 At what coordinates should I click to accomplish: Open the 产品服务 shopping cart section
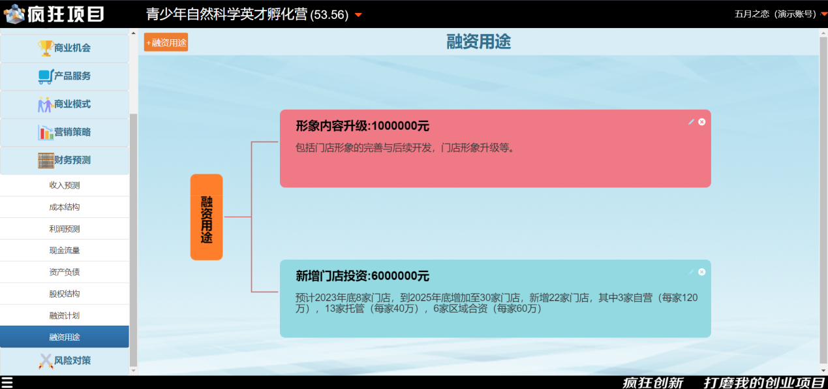pos(65,76)
